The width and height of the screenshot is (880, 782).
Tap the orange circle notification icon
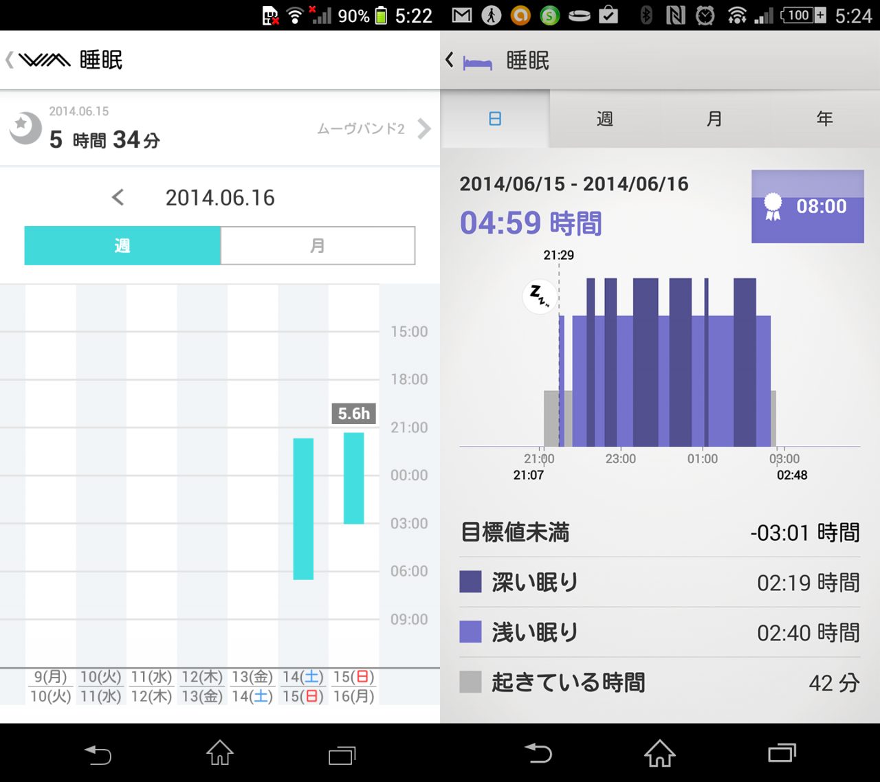pos(520,15)
